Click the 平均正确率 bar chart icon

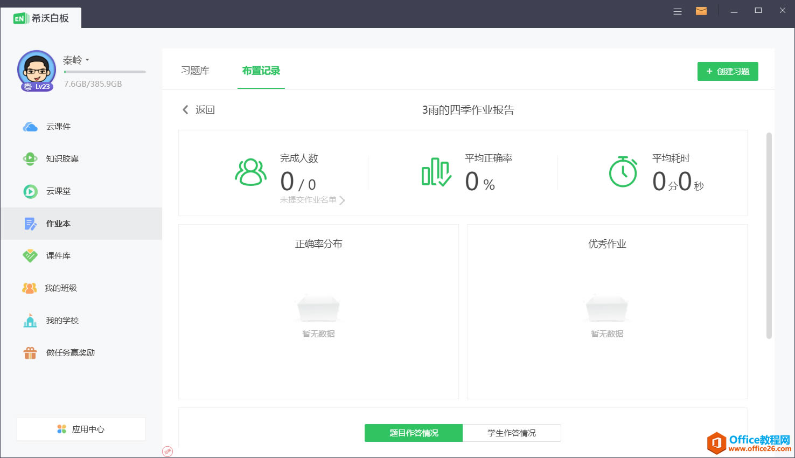(x=436, y=172)
